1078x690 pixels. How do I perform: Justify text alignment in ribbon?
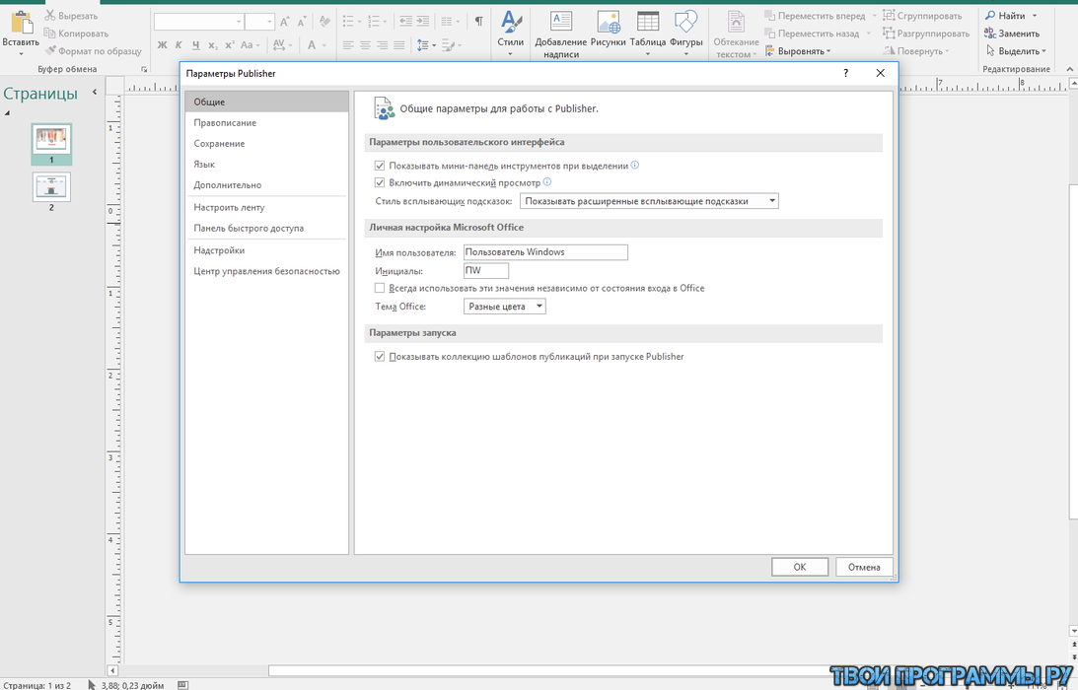(x=398, y=44)
